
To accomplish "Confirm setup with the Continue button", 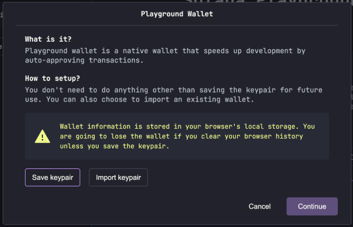I will tap(312, 206).
